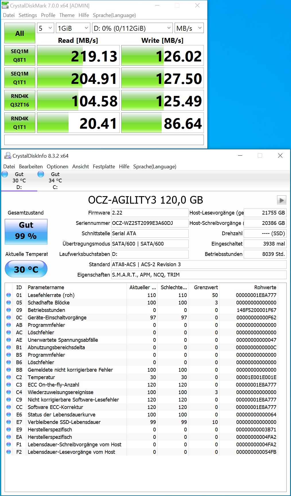Click the 30 °C temperature button
291x496 pixels.
[26, 269]
